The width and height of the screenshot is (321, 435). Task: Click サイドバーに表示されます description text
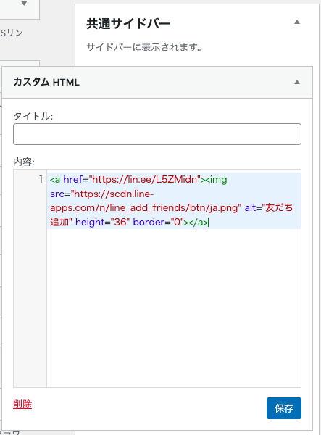(x=144, y=47)
